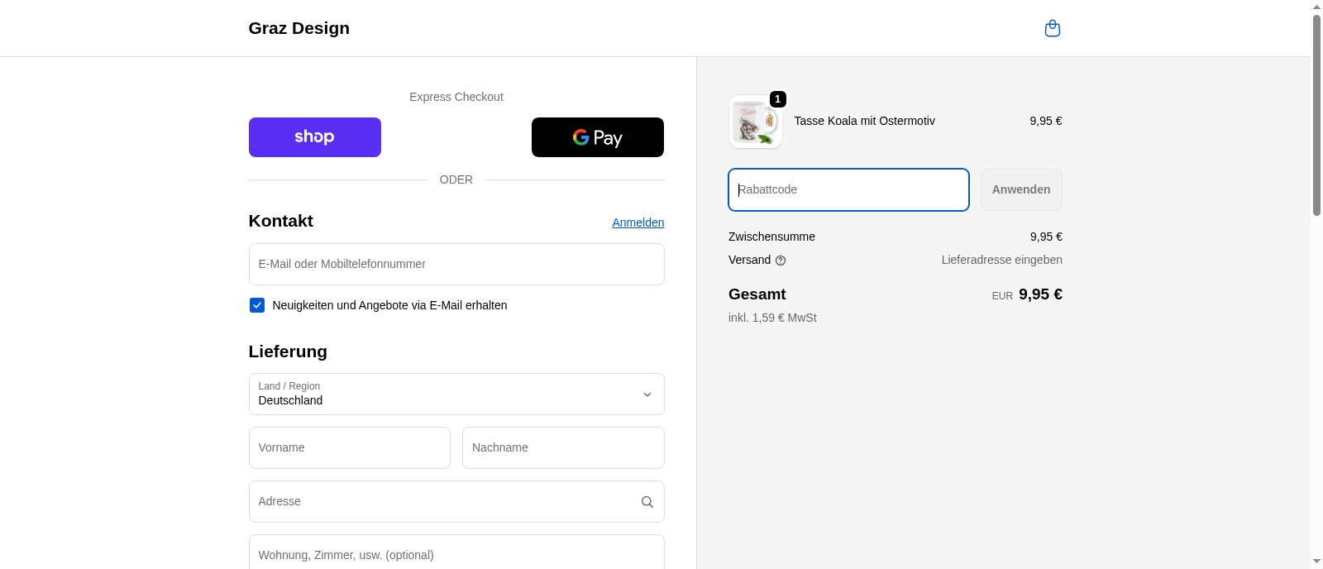Click the chevron arrow of country selector
The width and height of the screenshot is (1323, 569).
pos(647,394)
